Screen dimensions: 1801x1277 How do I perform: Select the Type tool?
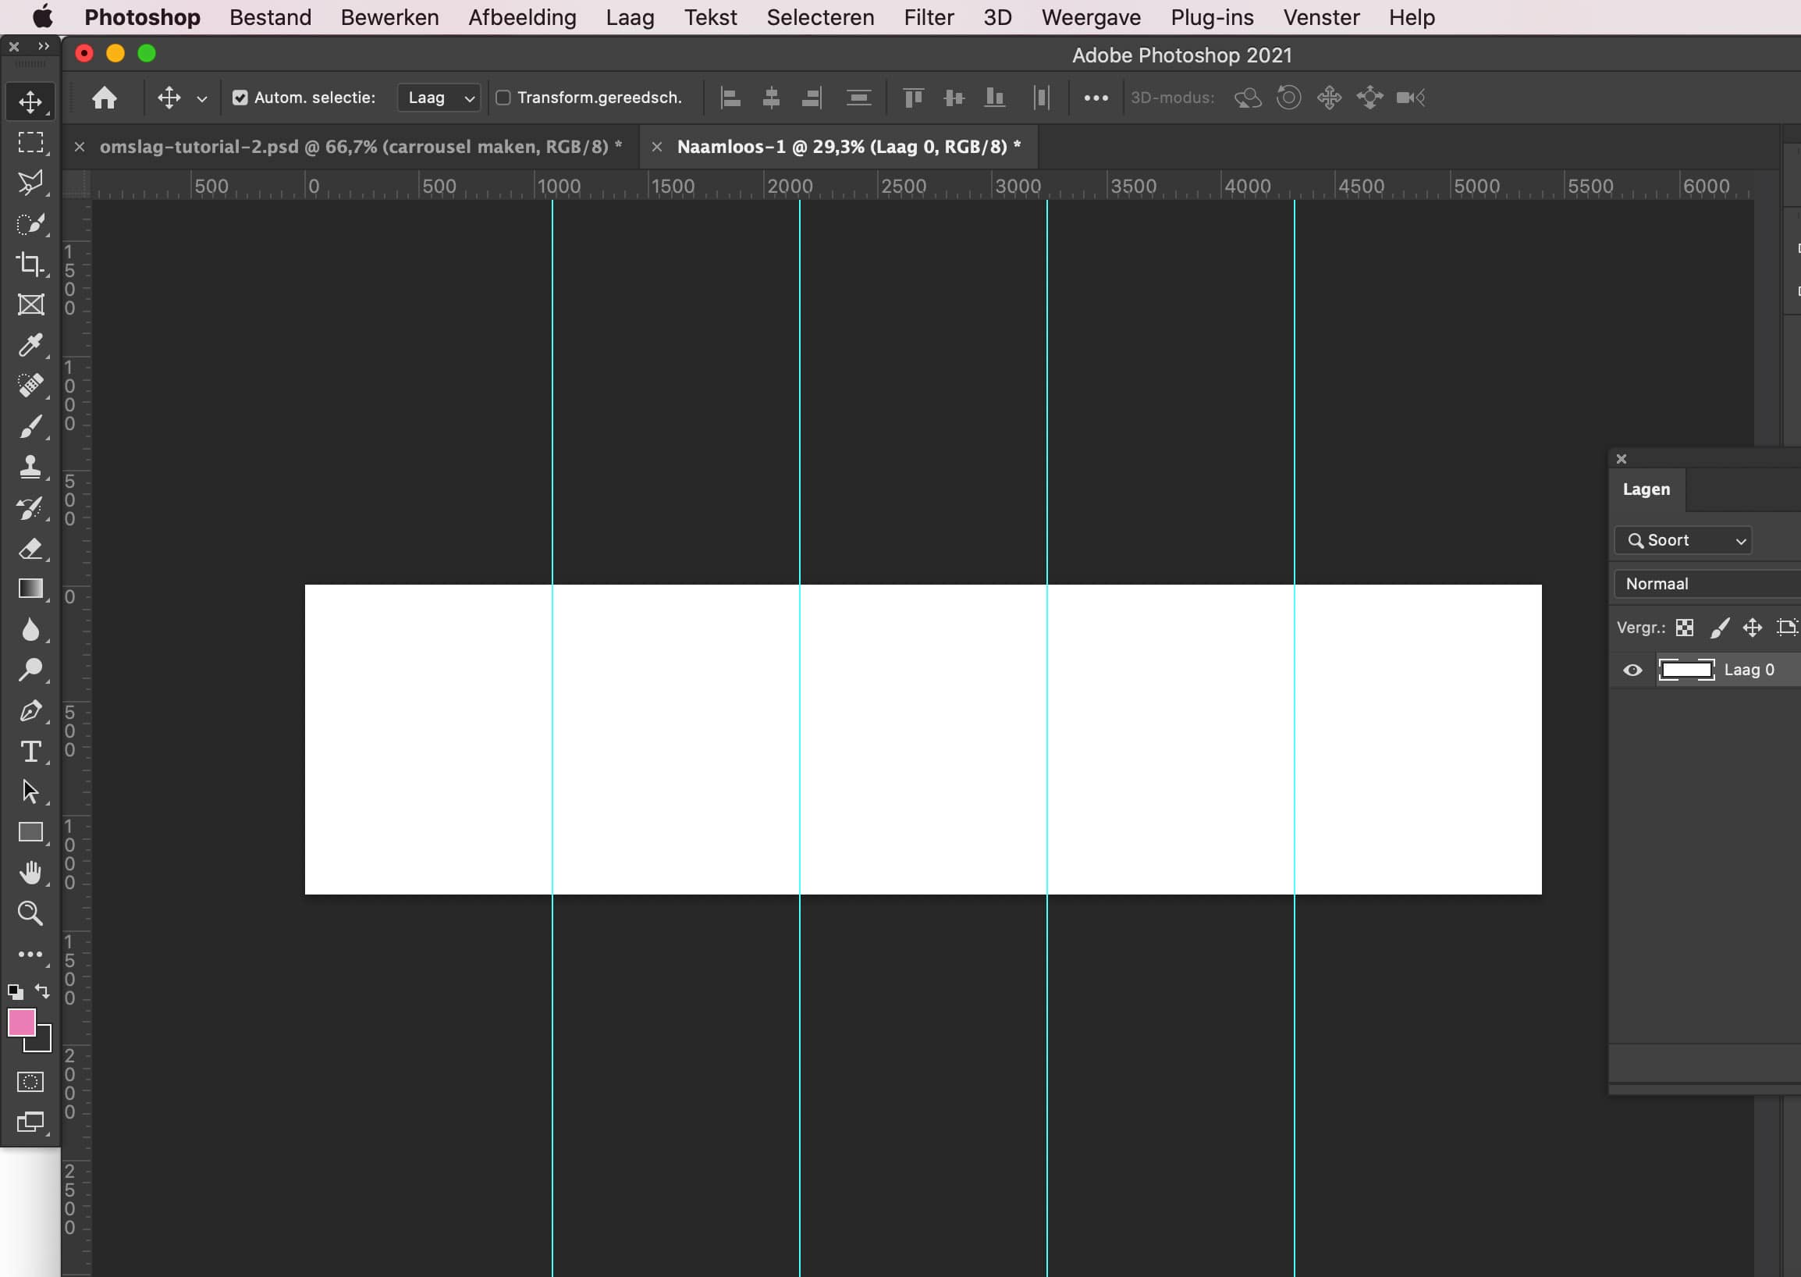click(30, 752)
